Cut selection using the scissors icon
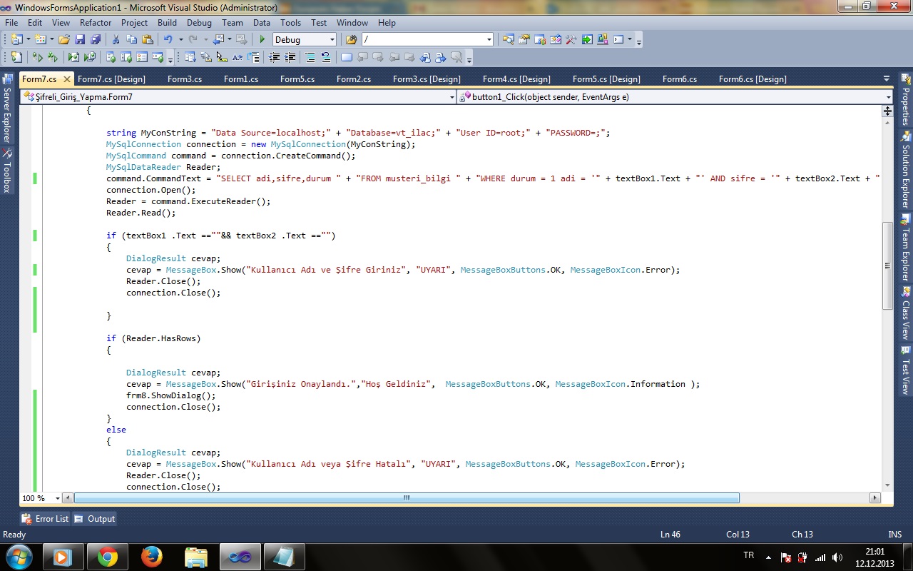Screen dimensions: 913x571 click(x=116, y=40)
